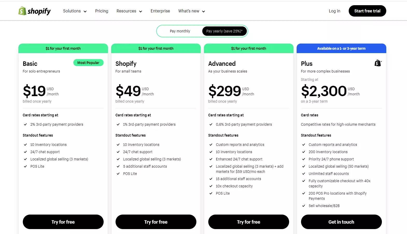This screenshot has width=407, height=234.
Task: Select Pay yearly (save 25%) option
Action: [224, 31]
